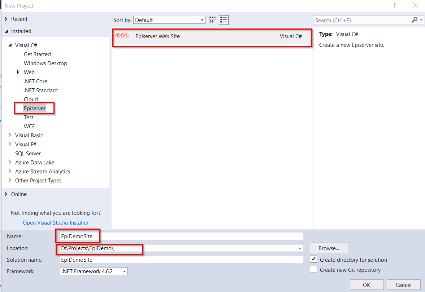425x292 pixels.
Task: Click the 'Create a new Episerver site.' description
Action: tap(352, 45)
